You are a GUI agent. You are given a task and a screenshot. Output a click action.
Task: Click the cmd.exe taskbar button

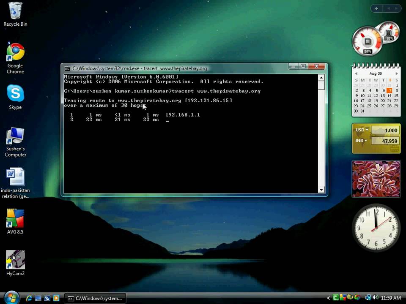(x=95, y=299)
